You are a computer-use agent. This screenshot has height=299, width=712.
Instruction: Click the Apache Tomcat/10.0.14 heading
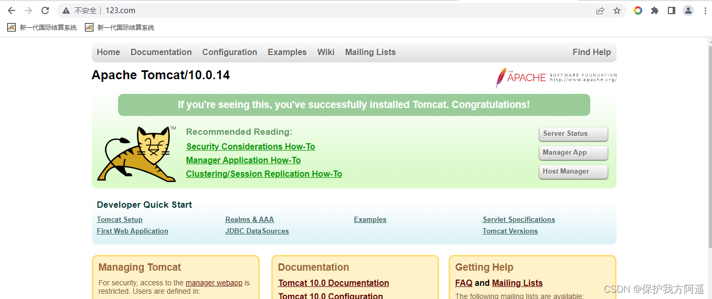161,75
